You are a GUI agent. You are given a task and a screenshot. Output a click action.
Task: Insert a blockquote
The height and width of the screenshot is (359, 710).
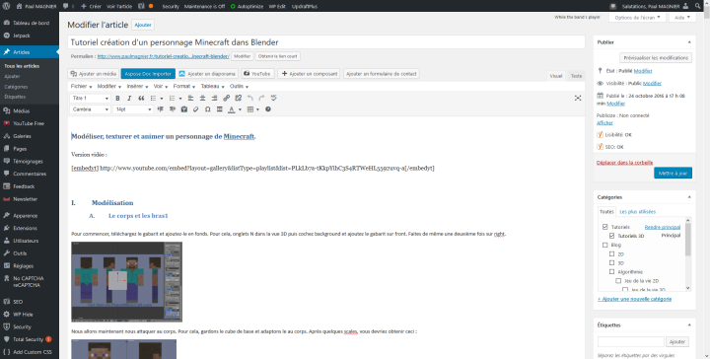click(x=141, y=99)
